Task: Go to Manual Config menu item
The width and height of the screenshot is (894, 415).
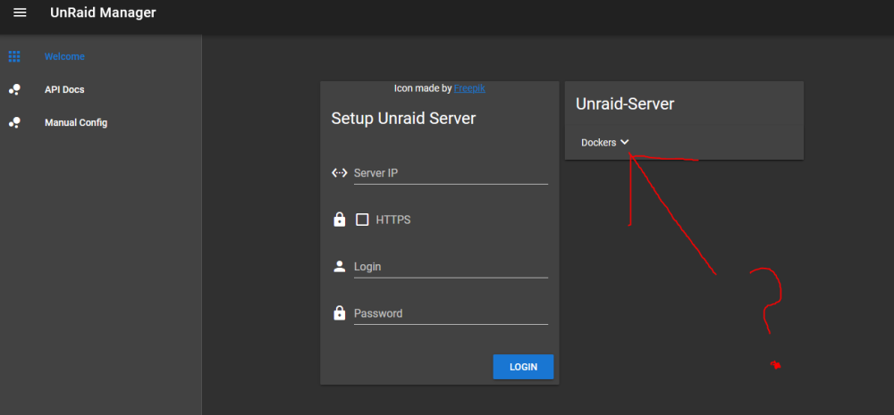Action: [76, 122]
